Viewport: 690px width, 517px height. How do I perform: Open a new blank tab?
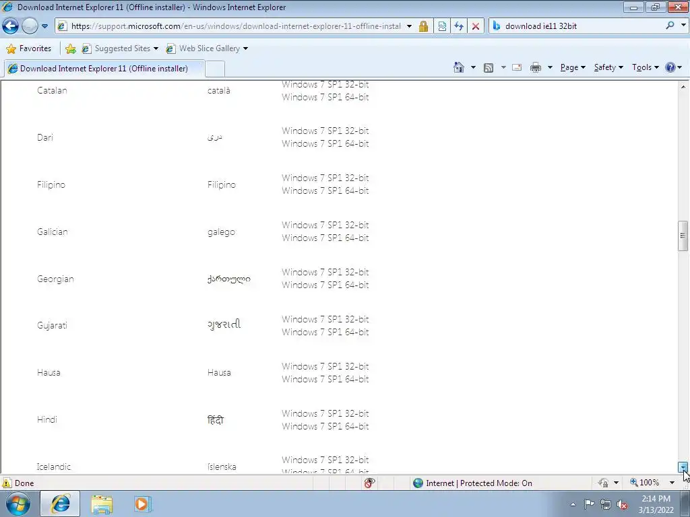pos(215,69)
